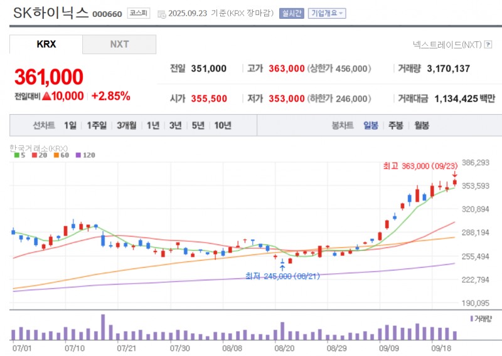Select the 1일 line chart period
The height and width of the screenshot is (356, 502).
click(x=70, y=125)
